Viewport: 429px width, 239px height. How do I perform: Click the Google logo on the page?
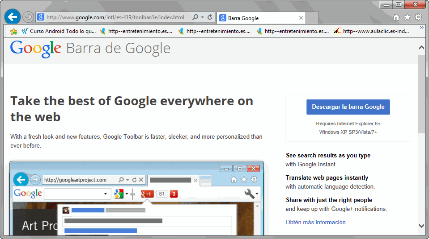pos(36,49)
